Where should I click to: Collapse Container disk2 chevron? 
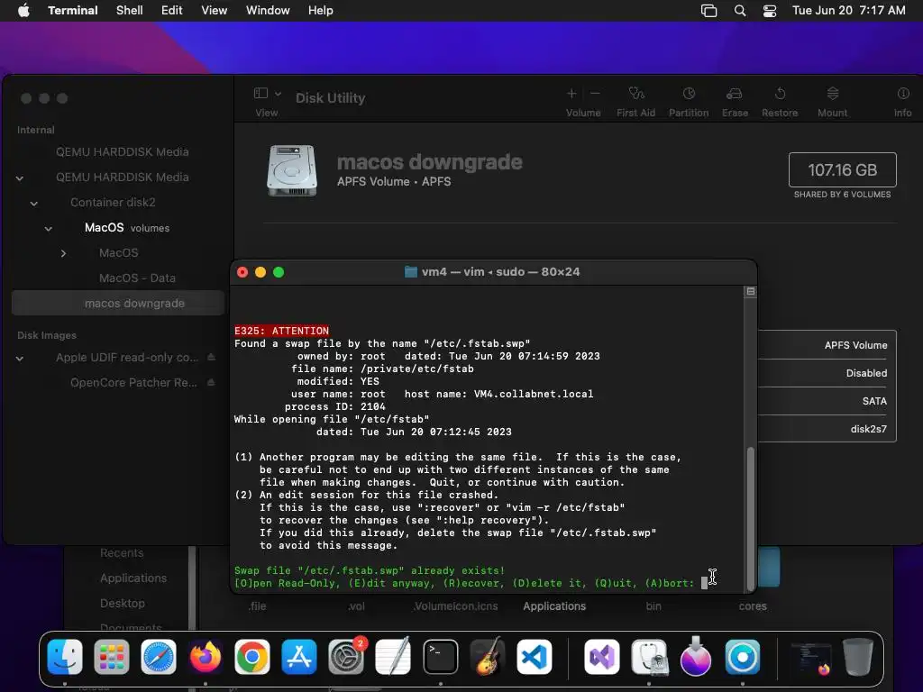pos(33,203)
